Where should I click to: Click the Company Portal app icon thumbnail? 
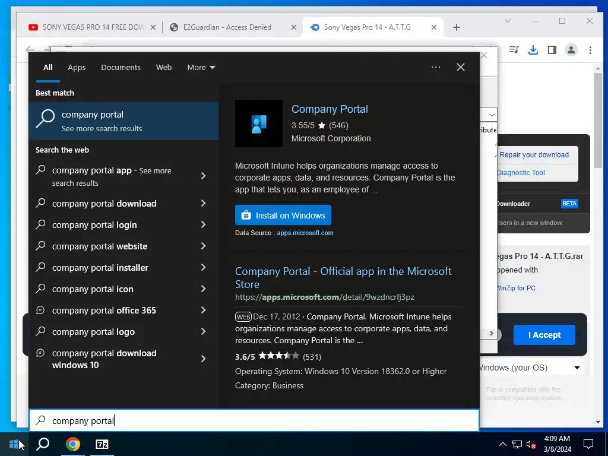click(x=259, y=123)
